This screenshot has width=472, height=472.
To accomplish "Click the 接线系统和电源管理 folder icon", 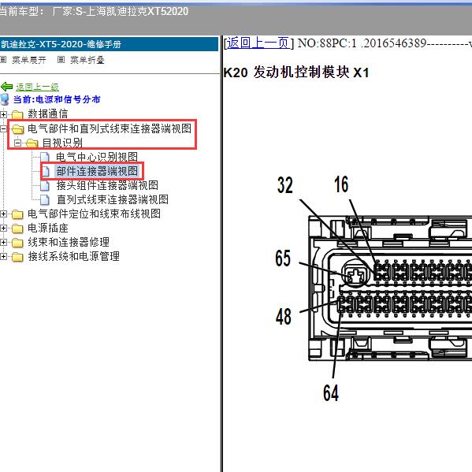I will pos(17,257).
